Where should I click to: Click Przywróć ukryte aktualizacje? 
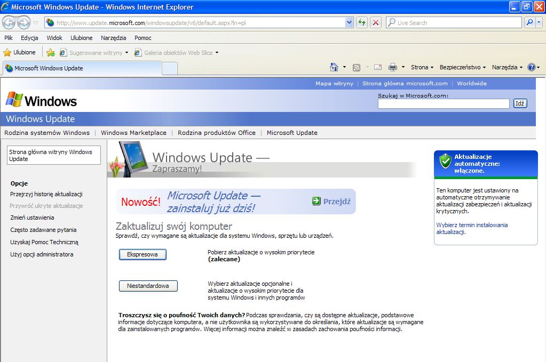point(46,206)
